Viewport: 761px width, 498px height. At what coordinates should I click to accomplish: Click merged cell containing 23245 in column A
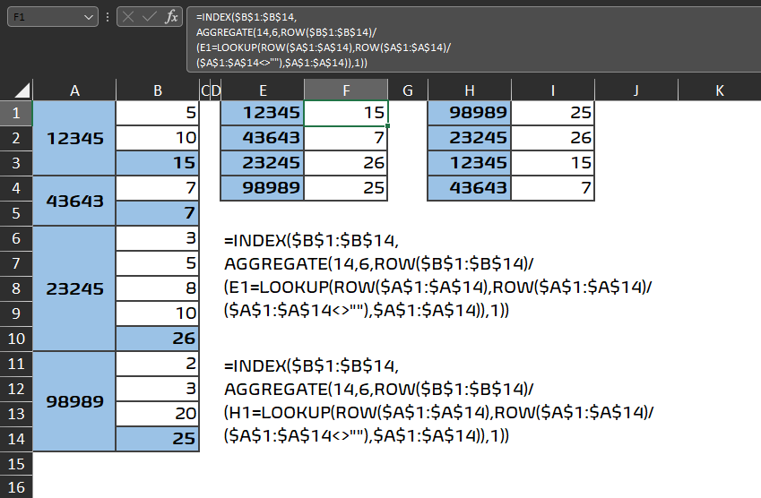(x=74, y=288)
